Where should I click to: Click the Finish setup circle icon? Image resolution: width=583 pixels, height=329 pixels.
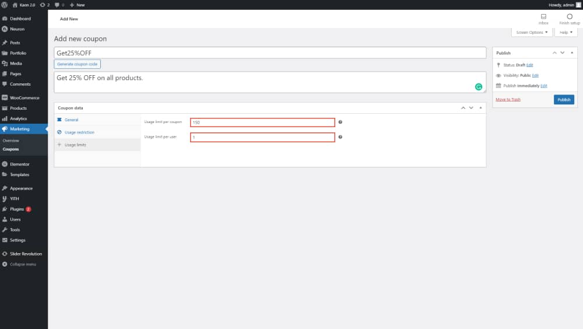[x=570, y=17]
